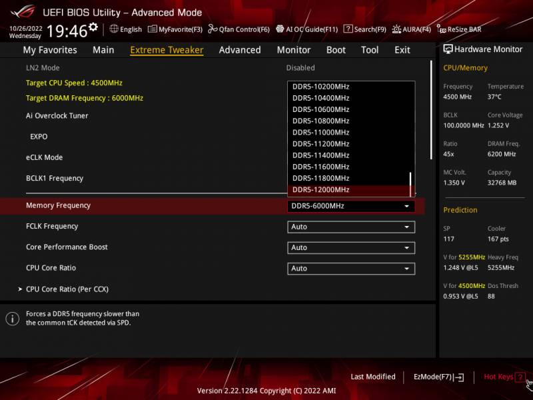Go to the Exit tab
This screenshot has height=400, width=533.
pos(402,50)
